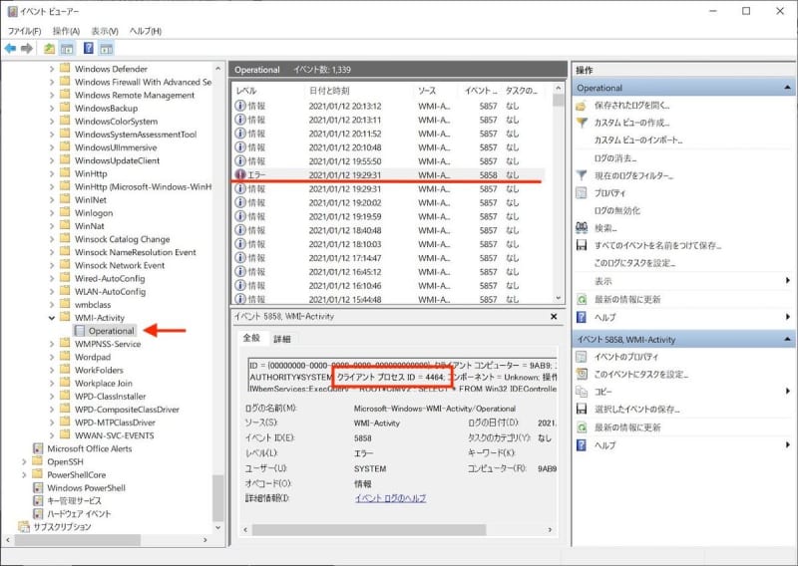Collapse the Operational actions section header
Viewport: 798px width, 566px height.
coord(787,88)
